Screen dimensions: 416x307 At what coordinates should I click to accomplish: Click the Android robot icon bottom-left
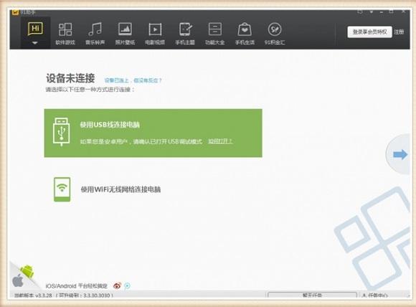point(27,271)
